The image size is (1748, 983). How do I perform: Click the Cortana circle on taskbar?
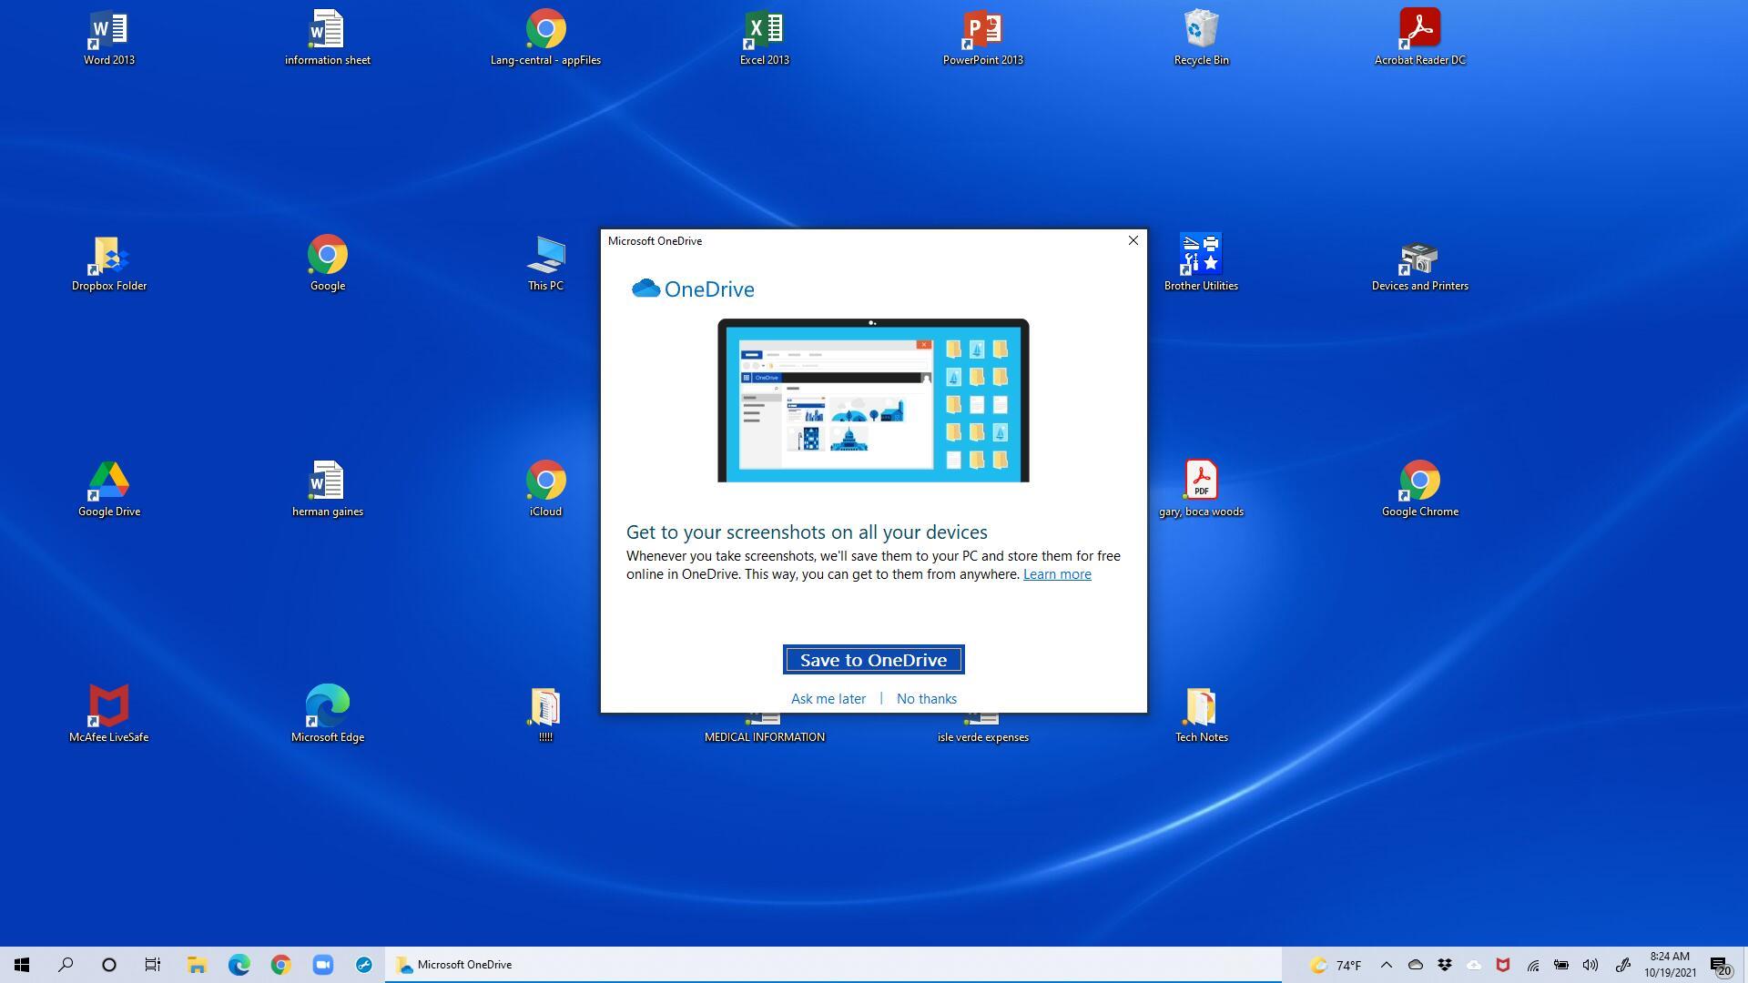coord(109,965)
